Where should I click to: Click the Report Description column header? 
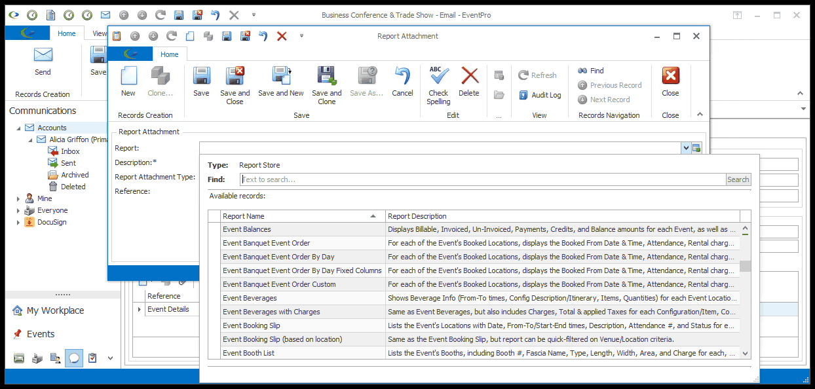click(x=563, y=216)
